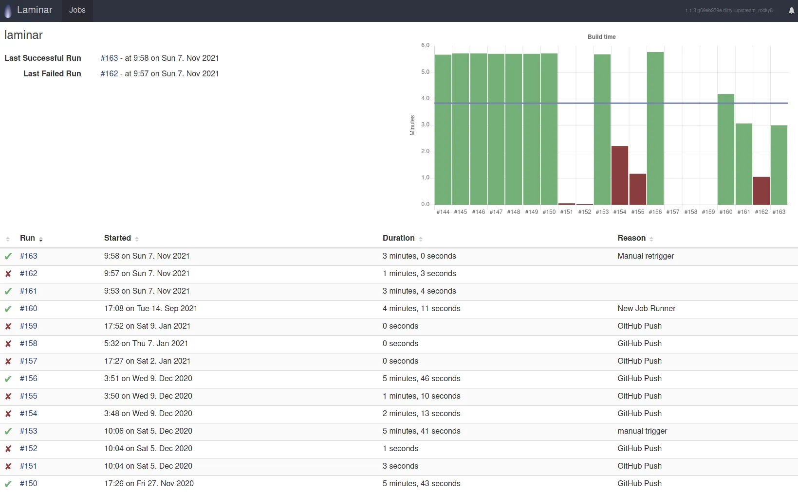Open the notifications bell icon
Image resolution: width=798 pixels, height=492 pixels.
(791, 11)
